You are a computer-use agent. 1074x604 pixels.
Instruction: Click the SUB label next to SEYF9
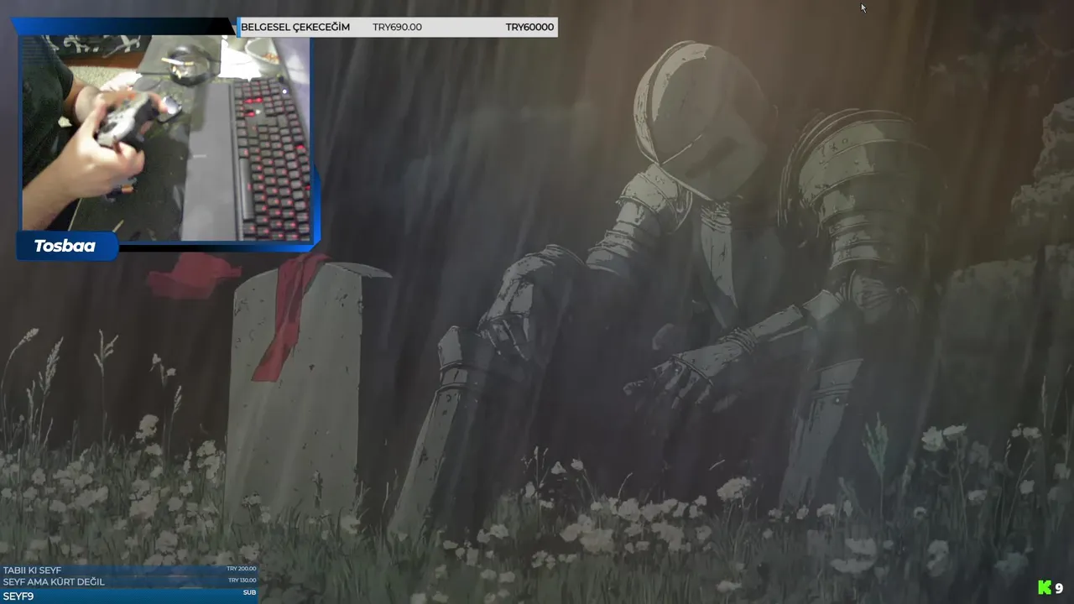[249, 592]
